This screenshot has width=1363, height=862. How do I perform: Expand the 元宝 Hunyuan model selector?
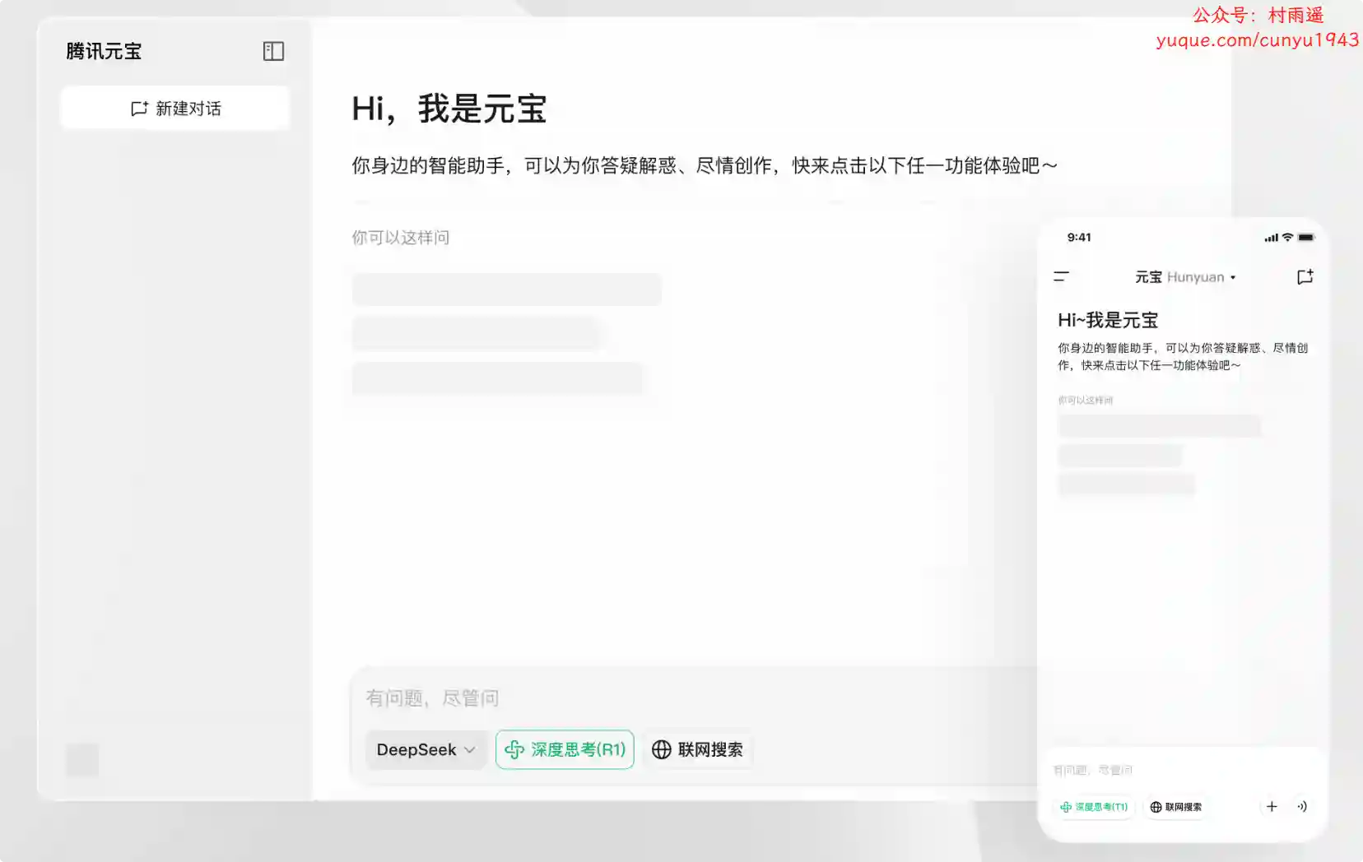coord(1185,277)
